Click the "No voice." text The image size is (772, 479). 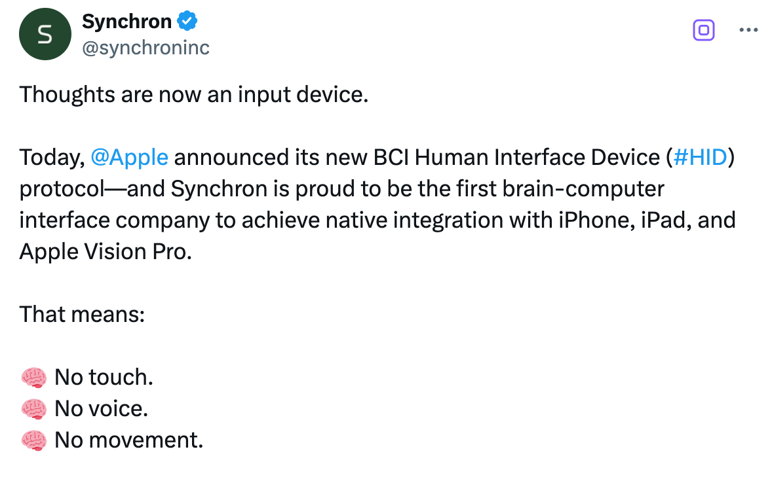click(101, 409)
